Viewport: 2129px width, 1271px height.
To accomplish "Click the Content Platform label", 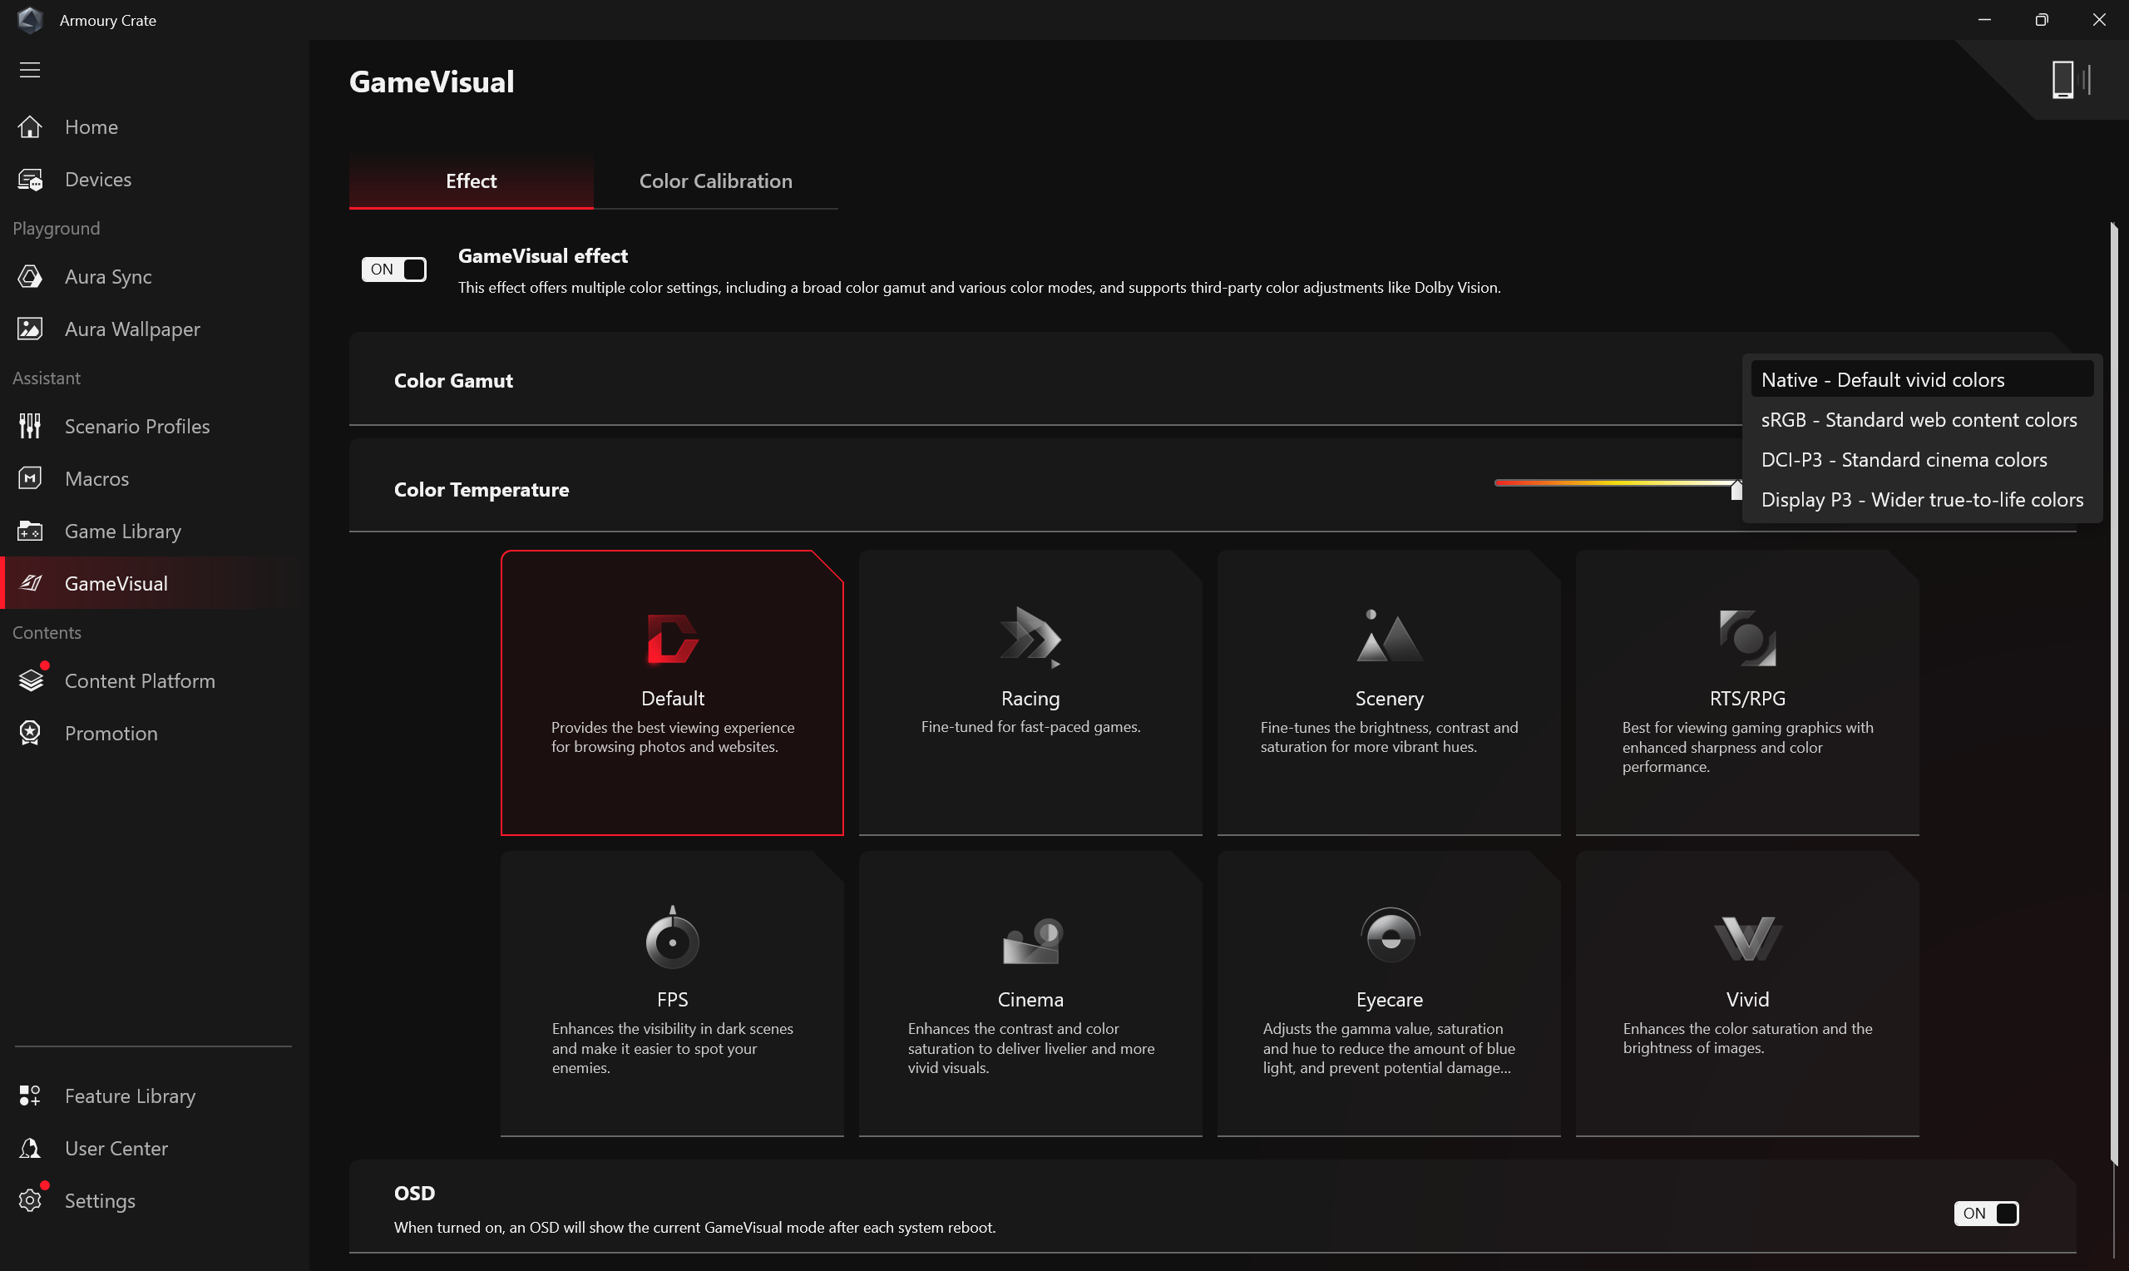I will tap(141, 681).
